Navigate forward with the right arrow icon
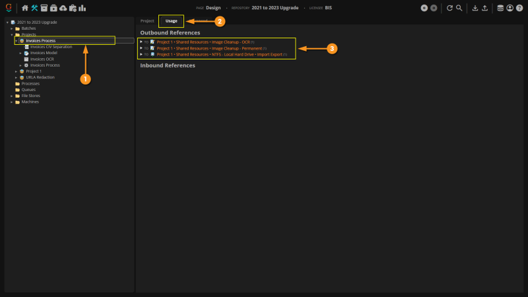Image resolution: width=528 pixels, height=297 pixels. [x=434, y=8]
